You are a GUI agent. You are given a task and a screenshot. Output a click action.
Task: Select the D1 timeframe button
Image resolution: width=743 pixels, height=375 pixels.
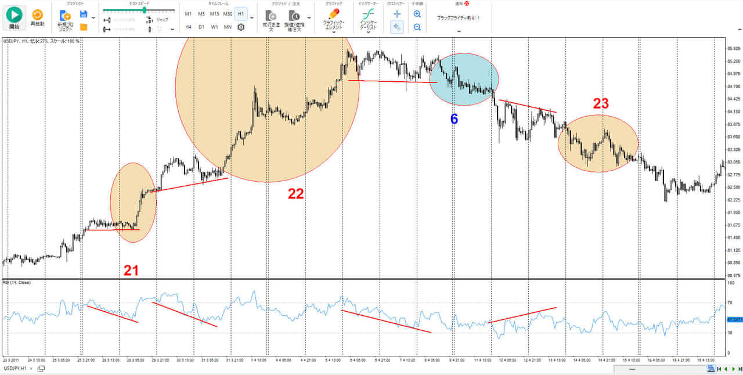(x=201, y=27)
